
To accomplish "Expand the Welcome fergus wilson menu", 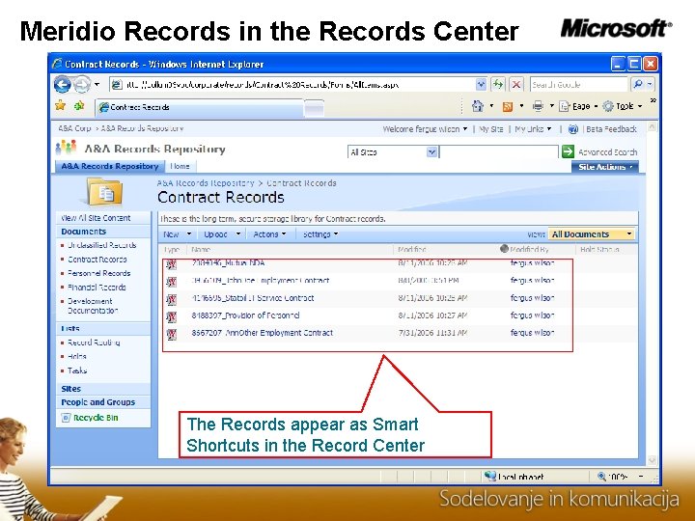I will click(425, 129).
